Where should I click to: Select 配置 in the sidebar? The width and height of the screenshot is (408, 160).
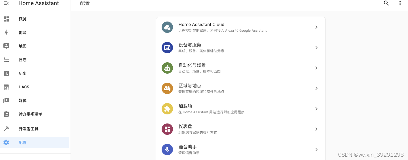[35, 142]
